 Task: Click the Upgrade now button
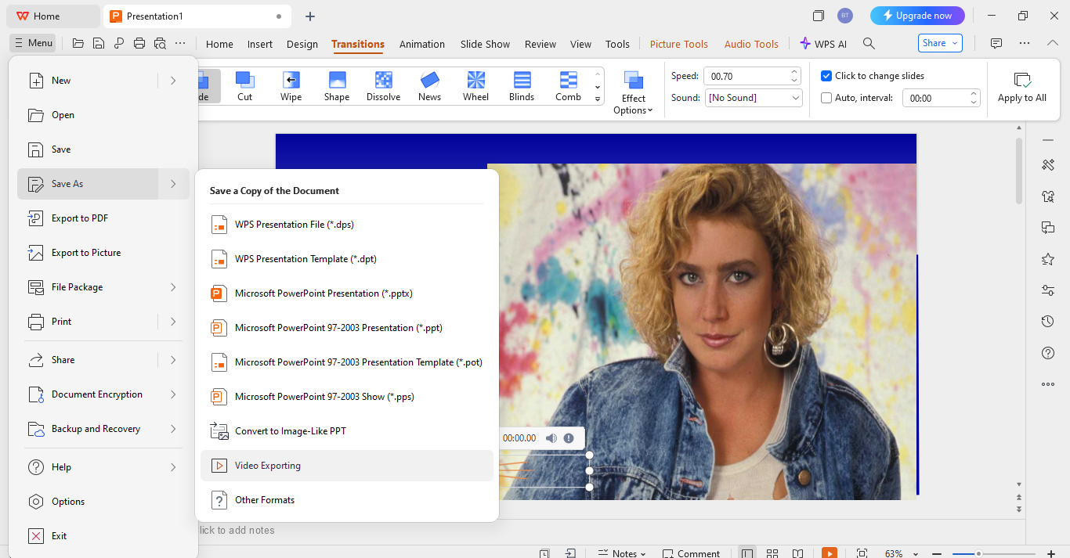(x=917, y=16)
